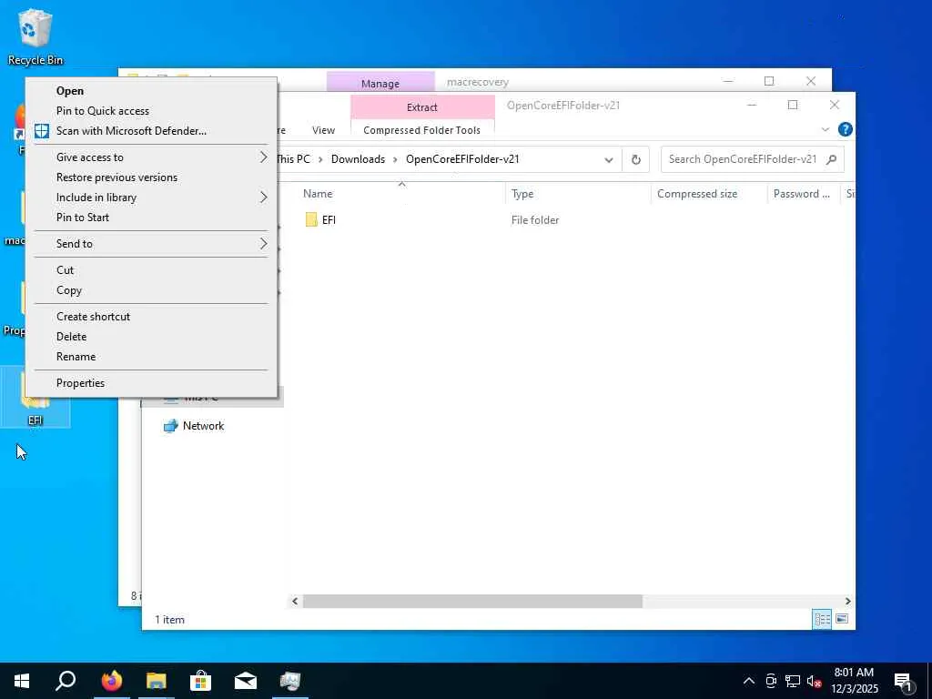Open the Windows Start menu
932x699 pixels.
tap(22, 681)
